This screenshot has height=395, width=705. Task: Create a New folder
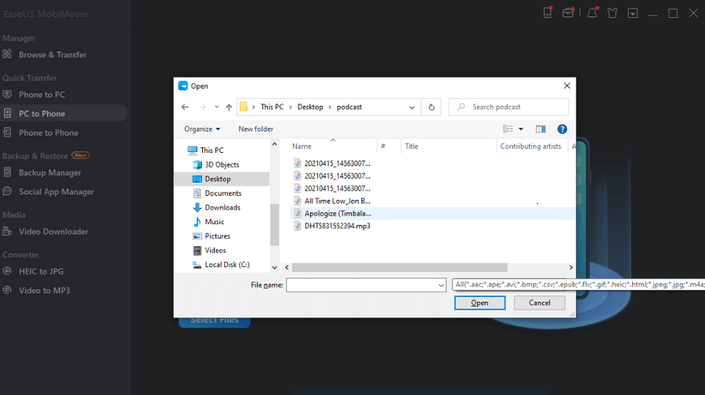coord(256,129)
